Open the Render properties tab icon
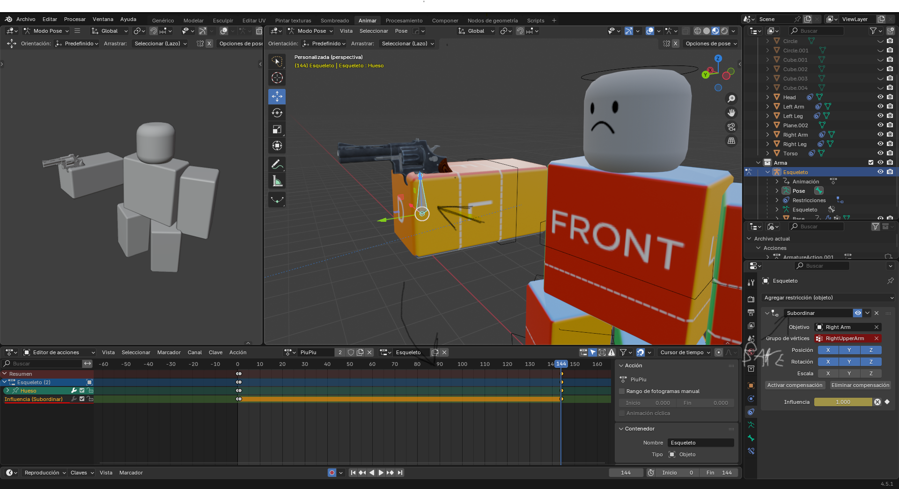 coord(751,299)
